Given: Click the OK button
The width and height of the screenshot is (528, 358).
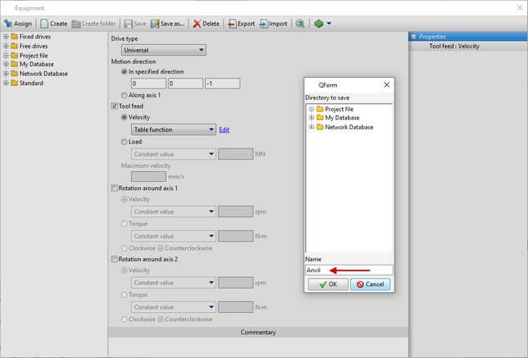Looking at the screenshot, I should [x=327, y=285].
